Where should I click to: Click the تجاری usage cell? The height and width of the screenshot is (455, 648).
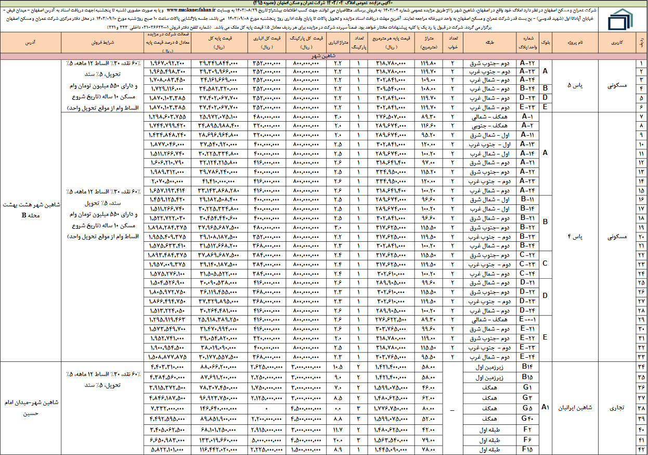pyautogui.click(x=617, y=408)
